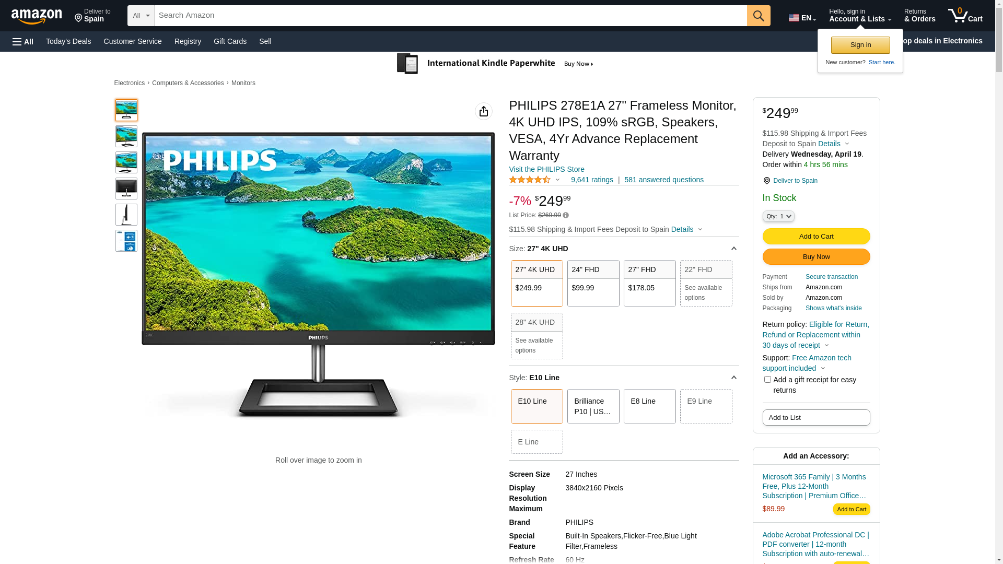This screenshot has width=1003, height=564.
Task: Click the share icon on product image
Action: click(484, 111)
